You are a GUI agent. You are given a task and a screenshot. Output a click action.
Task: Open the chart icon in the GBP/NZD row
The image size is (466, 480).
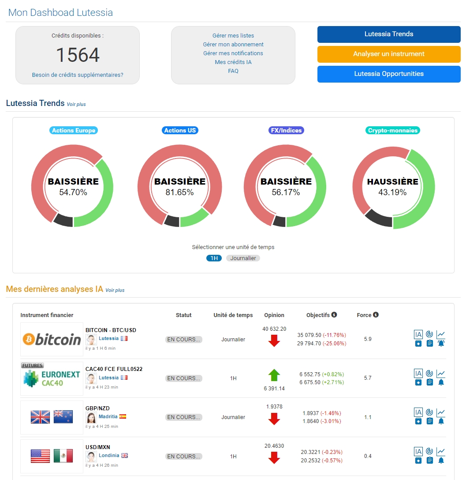tap(440, 412)
